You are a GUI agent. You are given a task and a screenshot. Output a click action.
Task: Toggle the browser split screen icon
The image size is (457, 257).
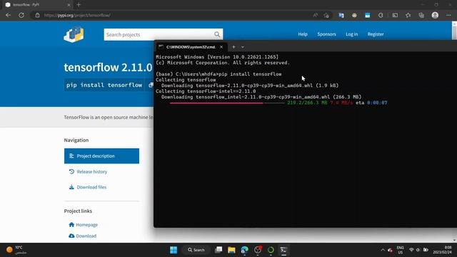[x=395, y=15]
